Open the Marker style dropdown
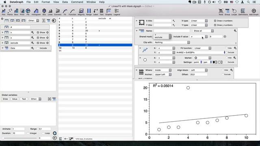 202,58
